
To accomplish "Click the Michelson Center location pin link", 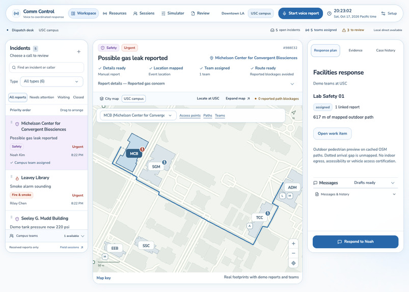I will click(254, 58).
